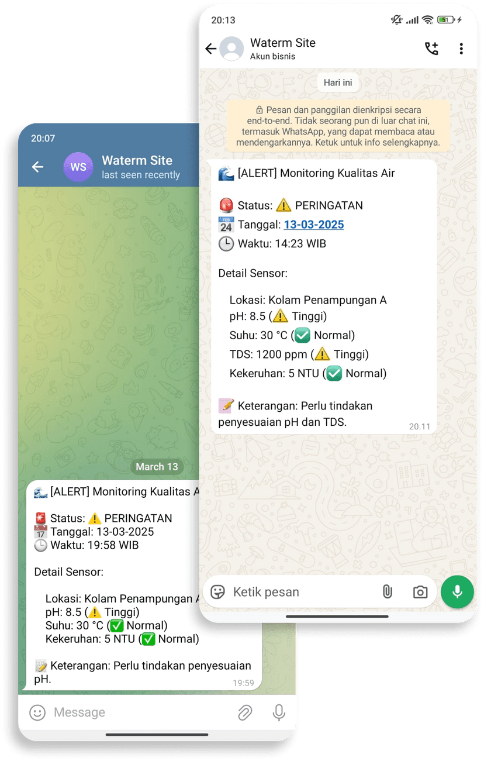Record a voice message in Telegram
The image size is (484, 761).
tap(279, 712)
